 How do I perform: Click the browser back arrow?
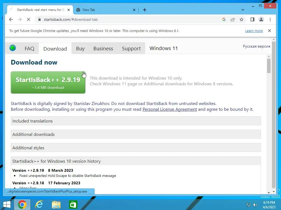pyautogui.click(x=11, y=19)
